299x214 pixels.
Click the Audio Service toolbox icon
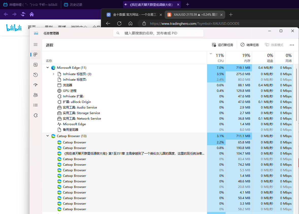(x=59, y=108)
